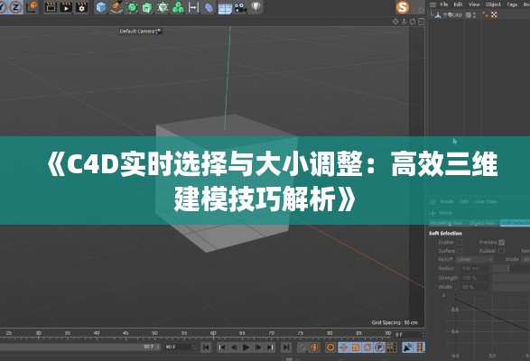Open the Object Manager View menu

coord(474,5)
